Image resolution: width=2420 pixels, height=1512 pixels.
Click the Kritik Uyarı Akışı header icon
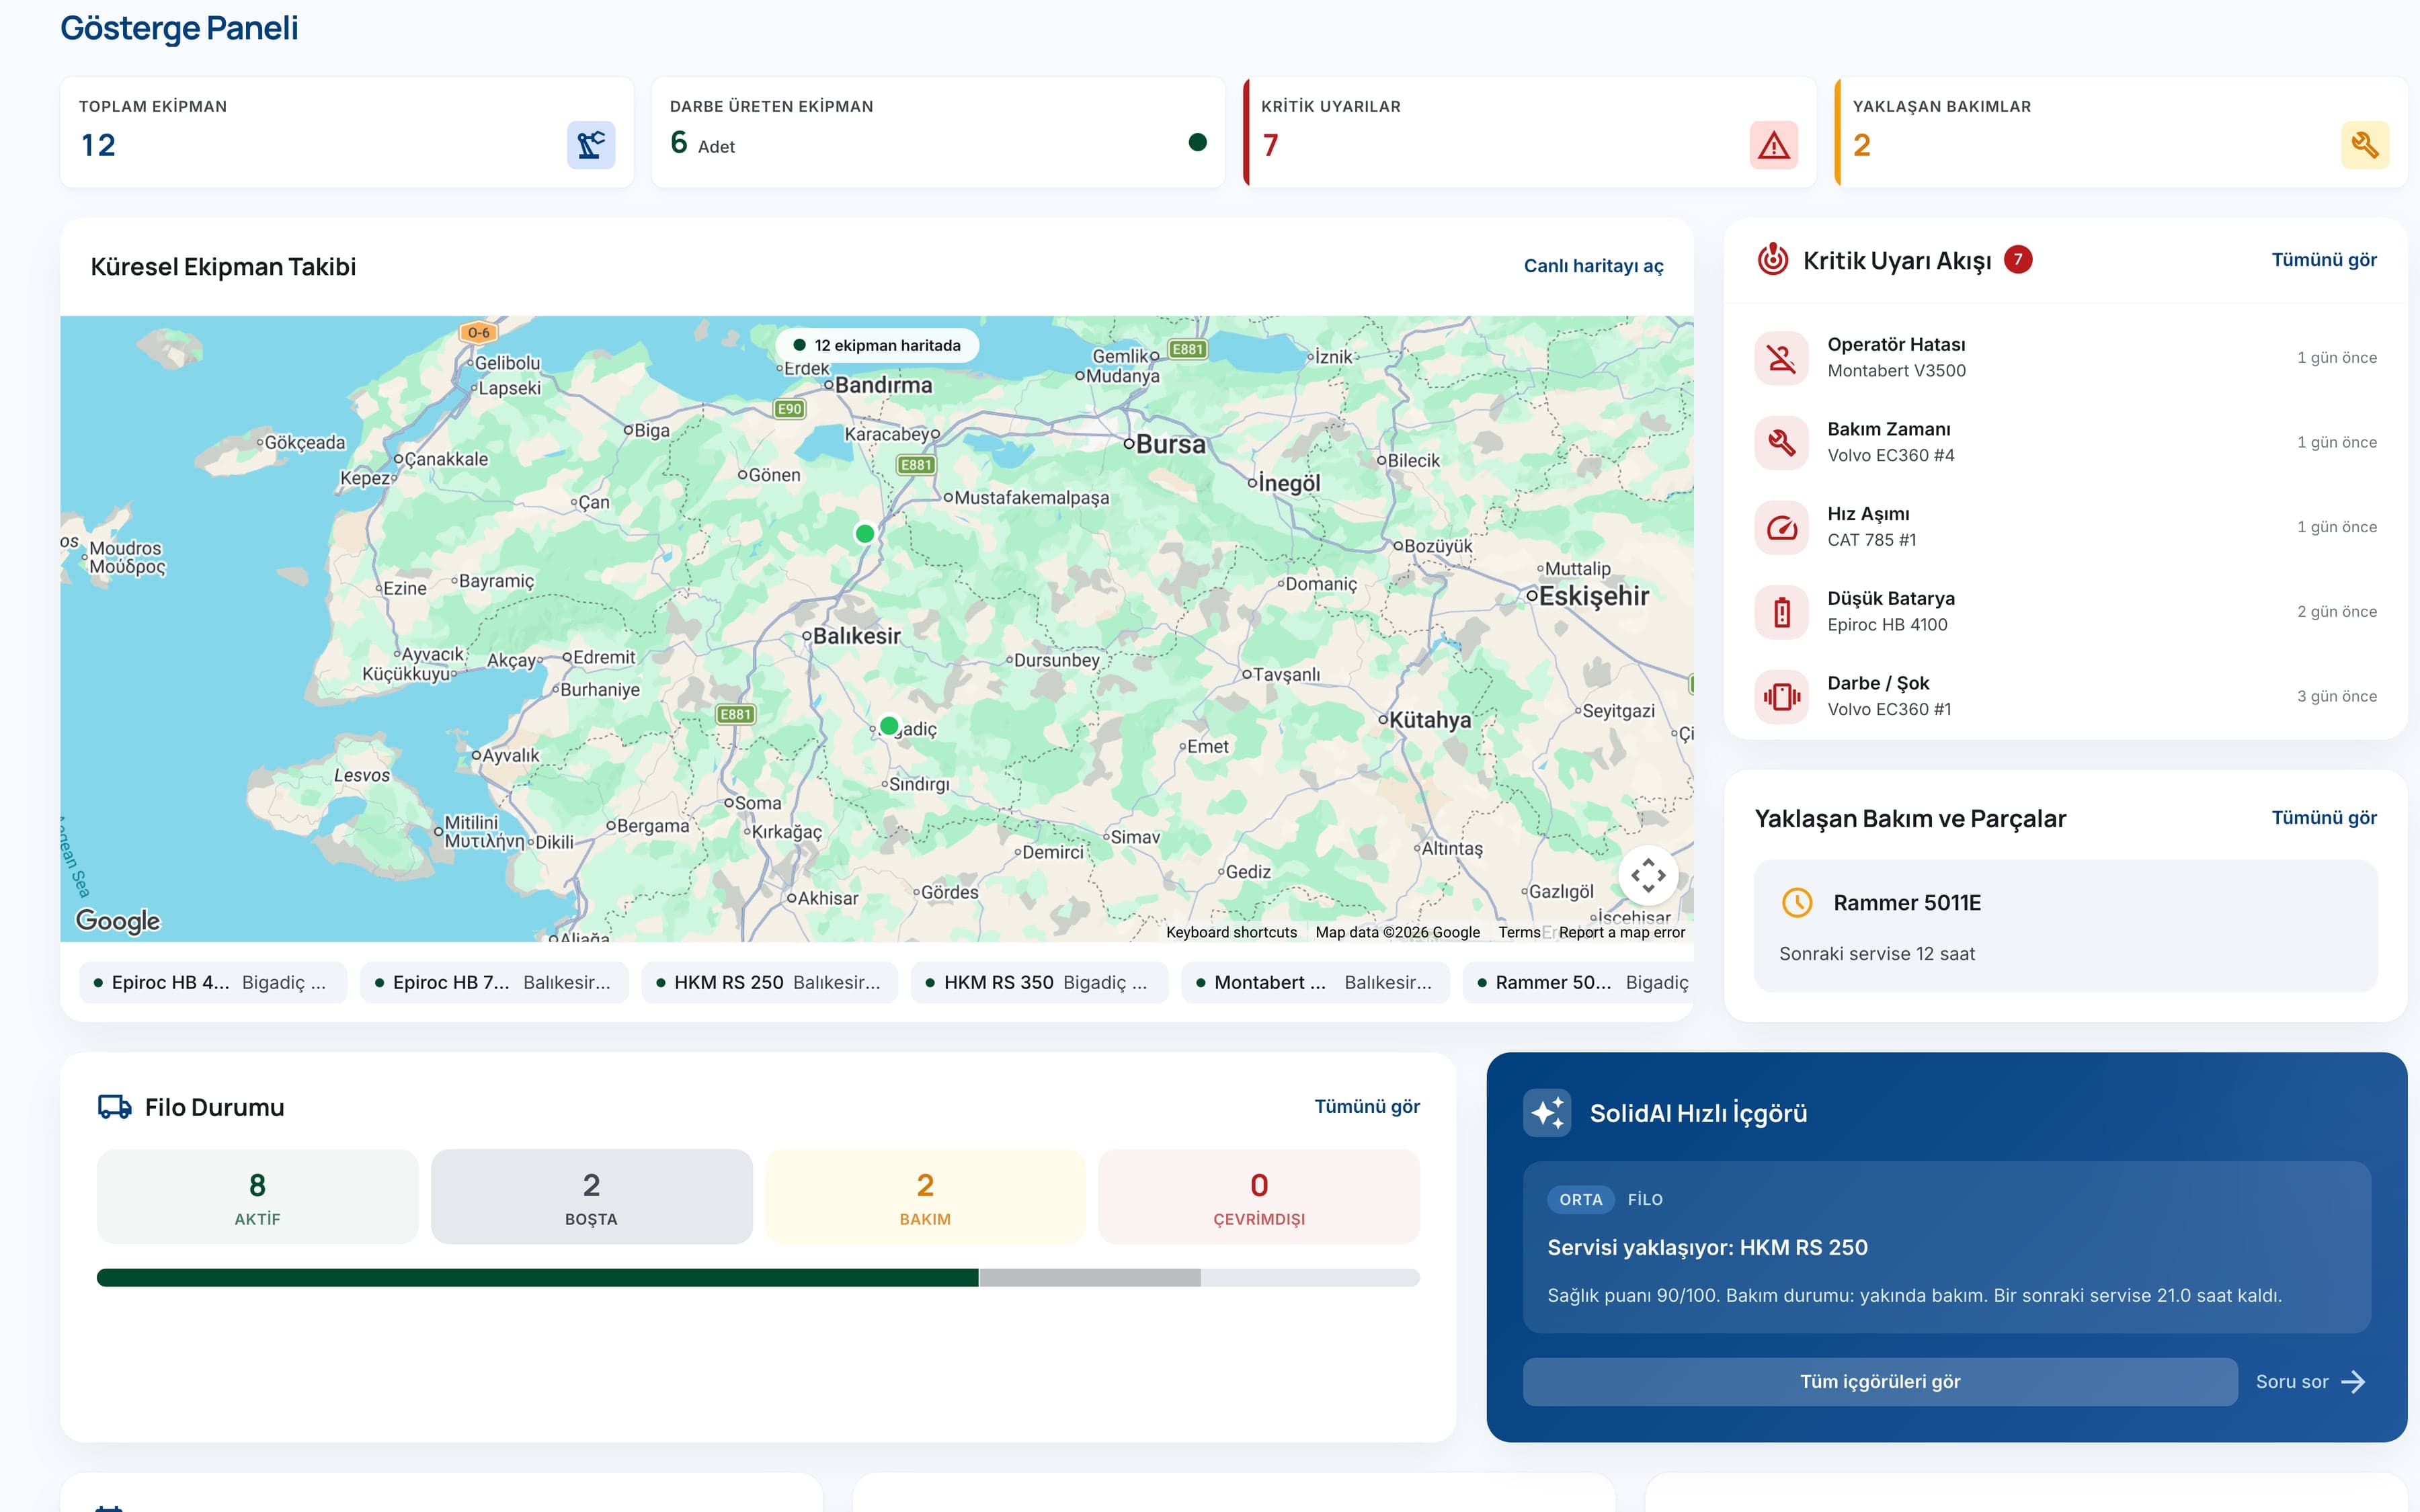(x=1773, y=260)
